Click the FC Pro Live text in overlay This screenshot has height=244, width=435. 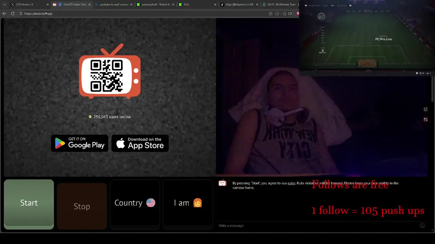click(383, 39)
